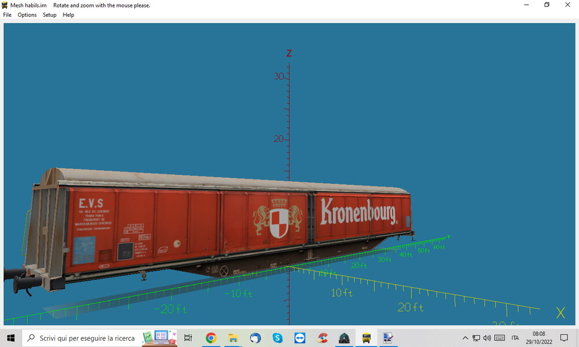The height and width of the screenshot is (347, 579).
Task: Close the Mesh habils.im window
Action: [x=567, y=5]
